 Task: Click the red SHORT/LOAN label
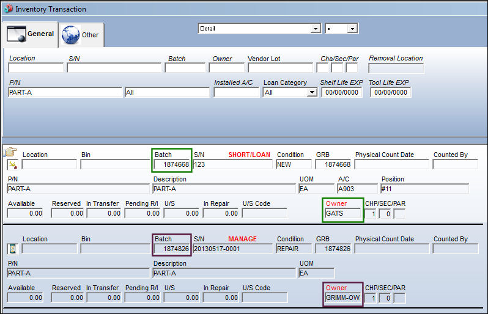[x=250, y=155]
